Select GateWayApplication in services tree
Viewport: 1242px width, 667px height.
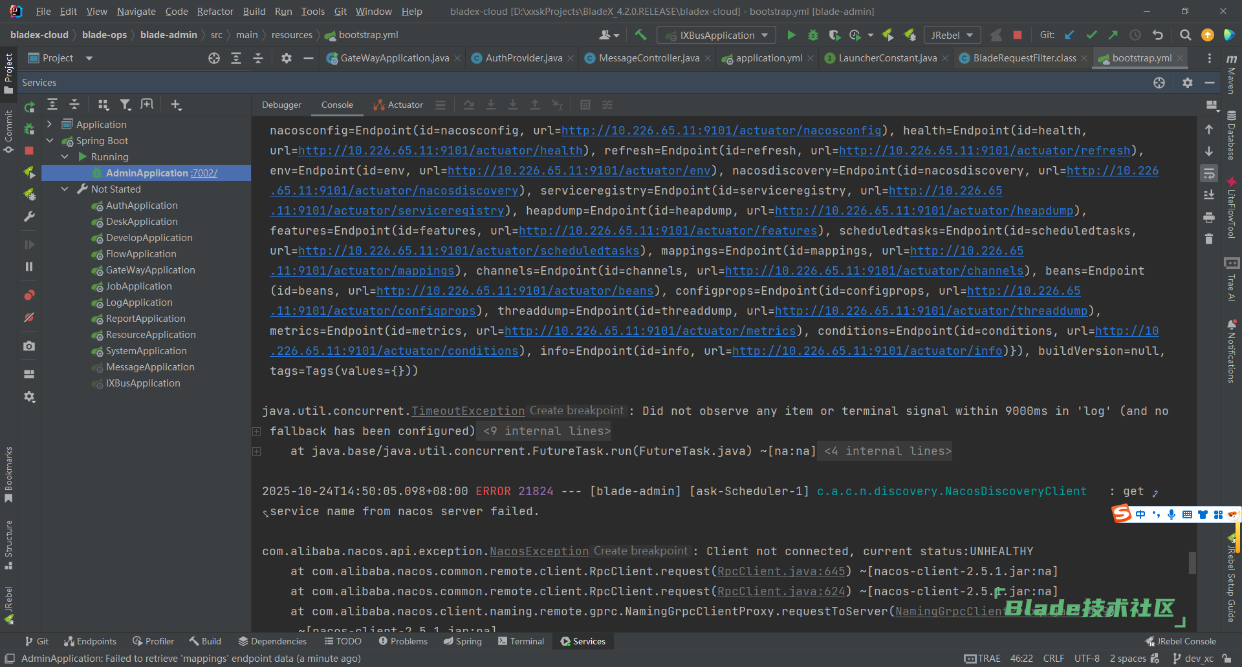tap(150, 270)
